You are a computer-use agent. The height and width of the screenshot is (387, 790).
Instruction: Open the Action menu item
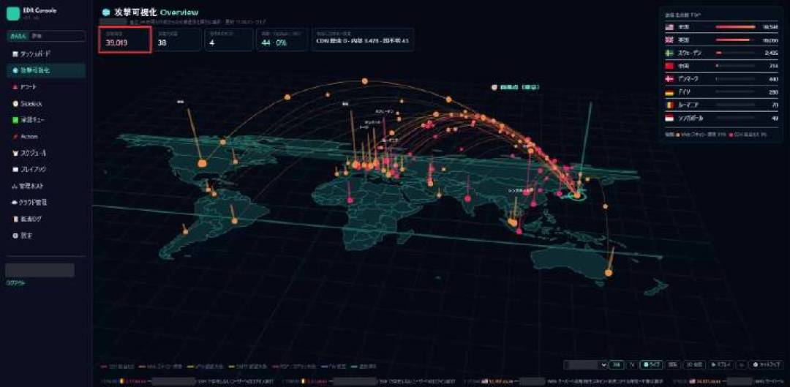pyautogui.click(x=46, y=137)
